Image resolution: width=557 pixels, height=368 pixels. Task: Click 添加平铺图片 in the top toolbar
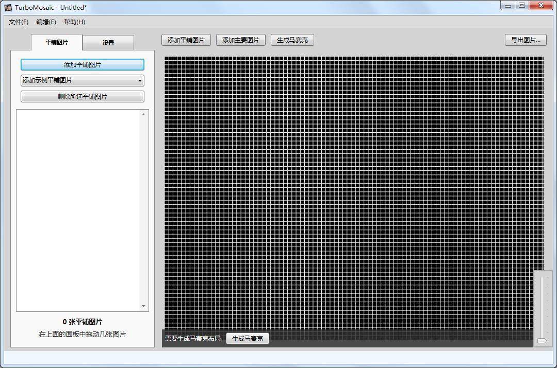pyautogui.click(x=186, y=40)
